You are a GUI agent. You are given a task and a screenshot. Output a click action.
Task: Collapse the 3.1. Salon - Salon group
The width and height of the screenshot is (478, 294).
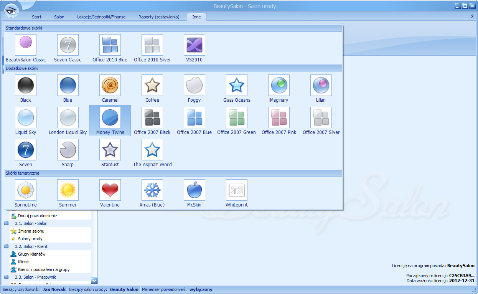7,223
